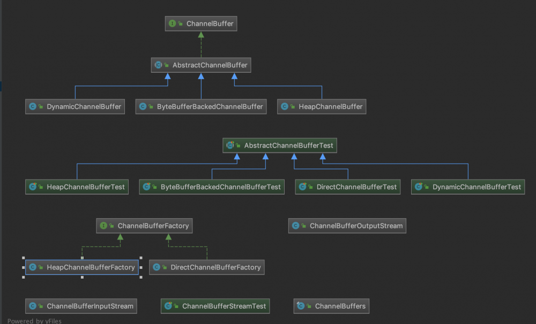Click HeapChannelBuffer node label
Viewport: 536px width, 324px height.
330,106
